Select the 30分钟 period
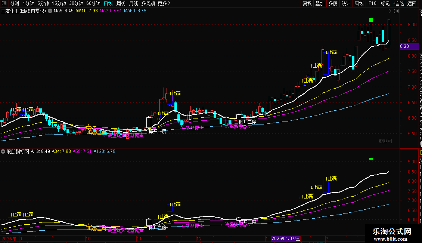 click(76, 3)
